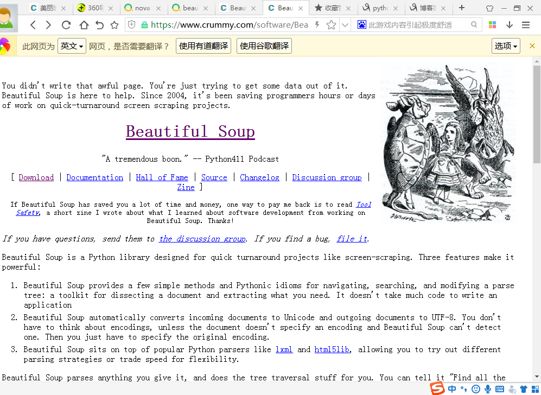Screen dimensions: 541x395
Task: Bookmark page with address bar star icon
Action: pyautogui.click(x=331, y=24)
